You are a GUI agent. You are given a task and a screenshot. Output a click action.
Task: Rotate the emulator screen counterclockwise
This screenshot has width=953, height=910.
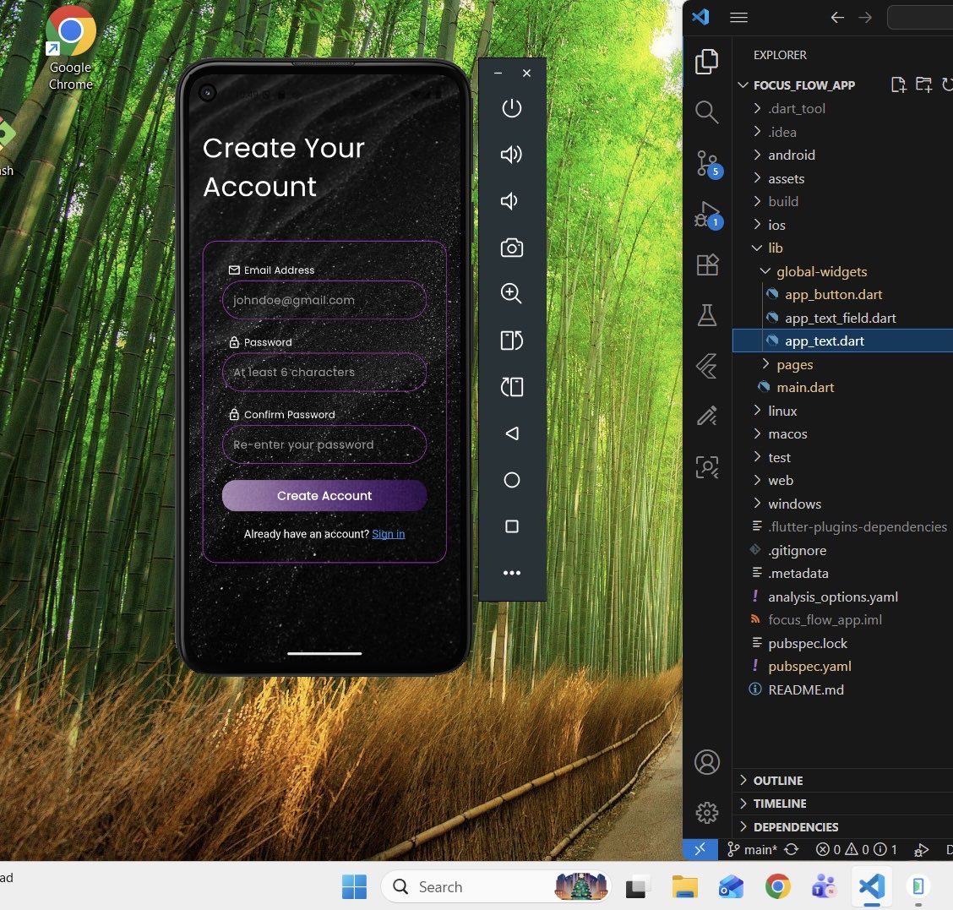point(511,341)
